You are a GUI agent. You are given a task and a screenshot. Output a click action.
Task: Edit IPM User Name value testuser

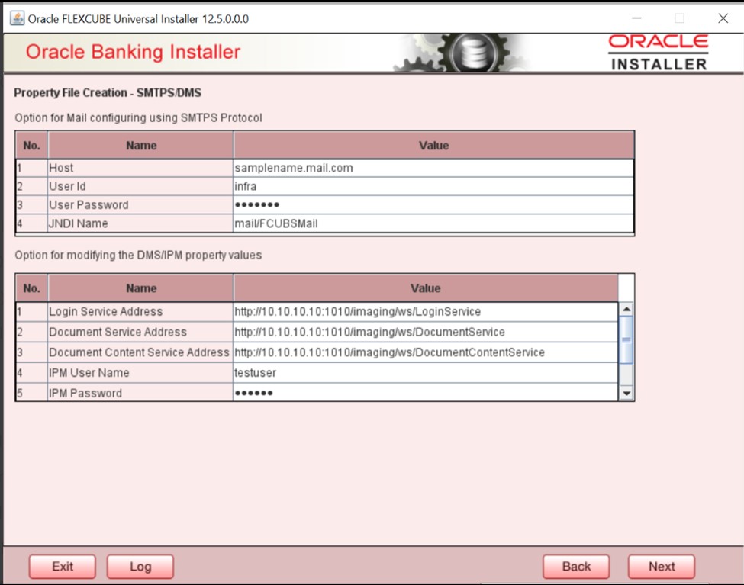tap(425, 373)
